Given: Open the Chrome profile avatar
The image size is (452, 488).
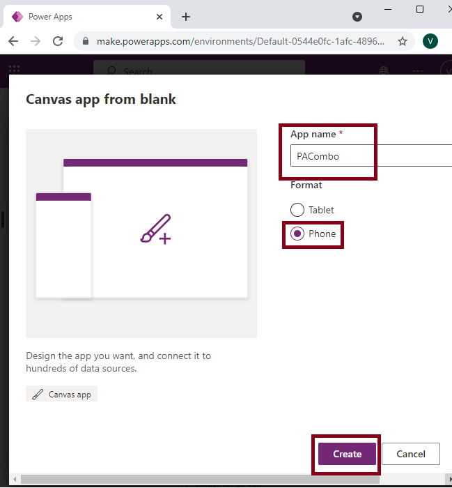Looking at the screenshot, I should [x=430, y=41].
